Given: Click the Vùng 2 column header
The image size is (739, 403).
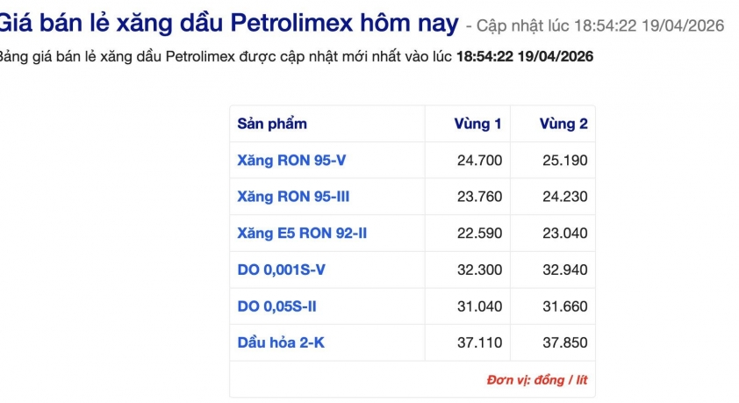Looking at the screenshot, I should click(x=563, y=124).
